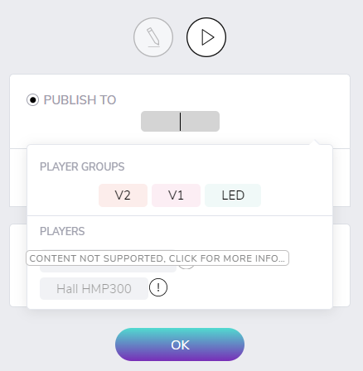Viewport: 363px width, 371px height.
Task: Click the PUBLISH TO label text
Action: click(80, 100)
